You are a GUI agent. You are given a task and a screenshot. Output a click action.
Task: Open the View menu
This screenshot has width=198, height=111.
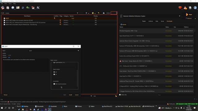(6, 4)
